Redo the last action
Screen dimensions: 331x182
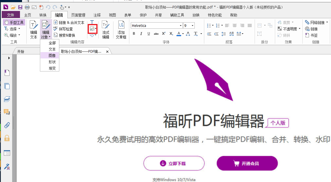pyautogui.click(x=55, y=8)
